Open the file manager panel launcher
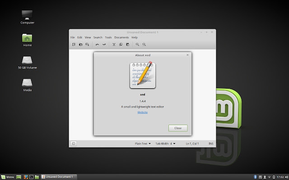289x180 pixels. click(37, 177)
